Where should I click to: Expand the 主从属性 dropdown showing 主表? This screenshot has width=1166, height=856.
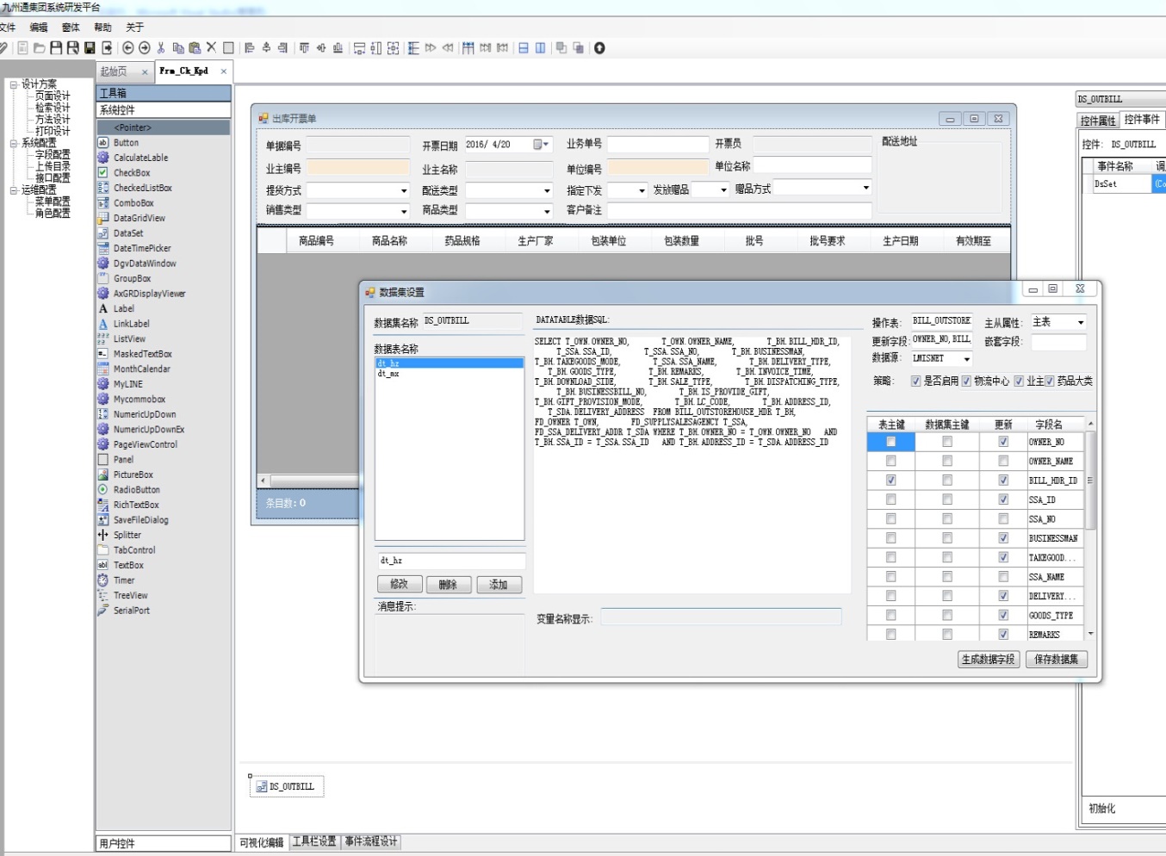(1081, 322)
